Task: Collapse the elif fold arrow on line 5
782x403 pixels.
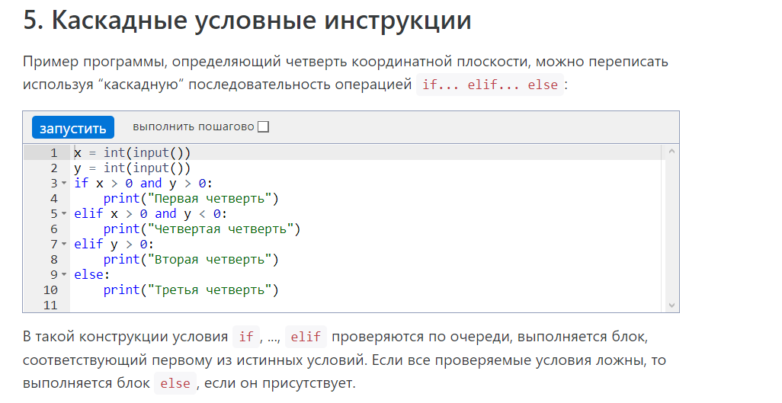Action: pos(64,214)
